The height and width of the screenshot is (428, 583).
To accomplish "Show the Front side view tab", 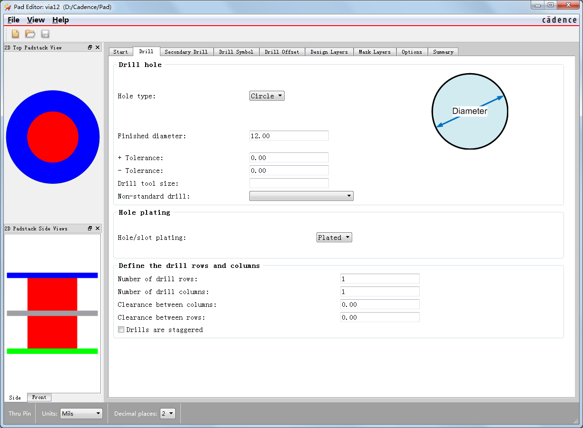I will [x=39, y=397].
